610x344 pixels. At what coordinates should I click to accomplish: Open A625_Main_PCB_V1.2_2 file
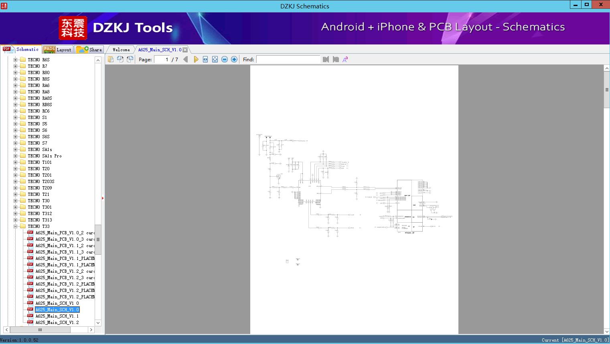point(65,271)
